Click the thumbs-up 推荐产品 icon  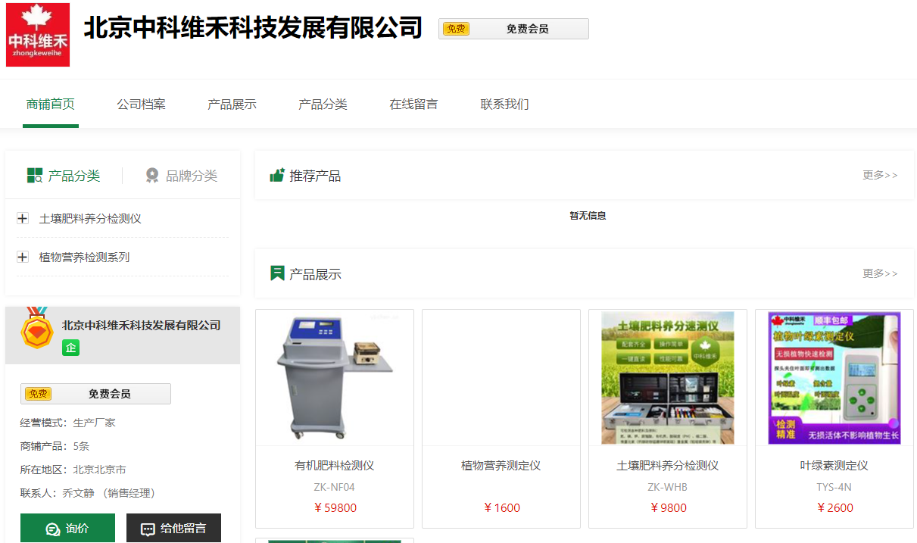[277, 175]
